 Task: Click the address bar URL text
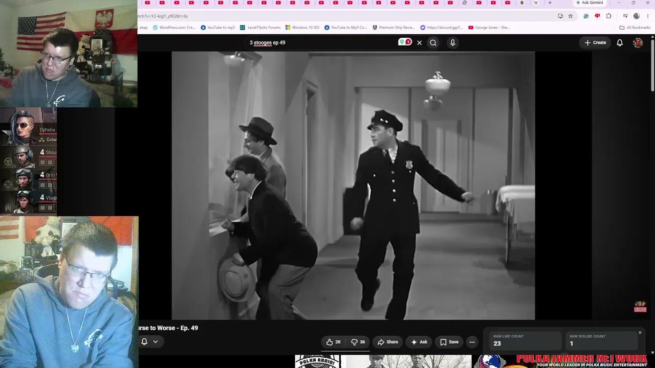[163, 16]
